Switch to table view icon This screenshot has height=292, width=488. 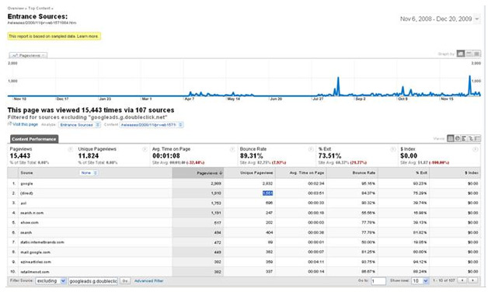pos(451,138)
